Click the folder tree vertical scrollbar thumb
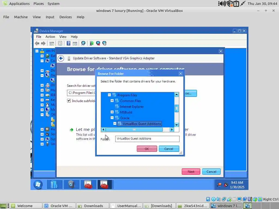The image size is (279, 209). click(x=177, y=109)
